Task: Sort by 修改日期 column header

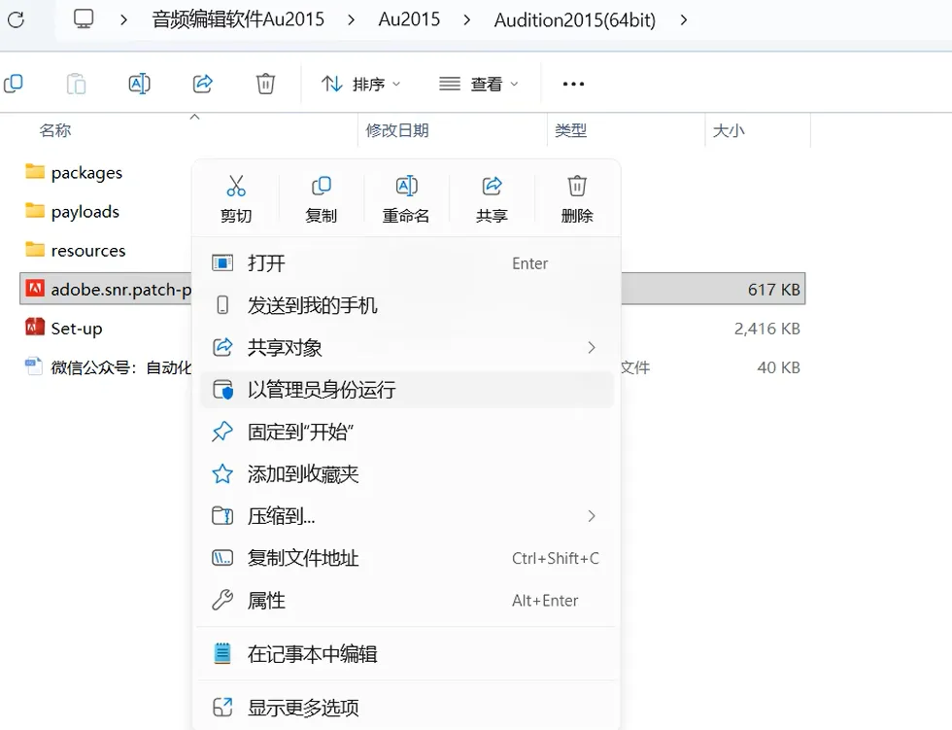Action: [397, 130]
